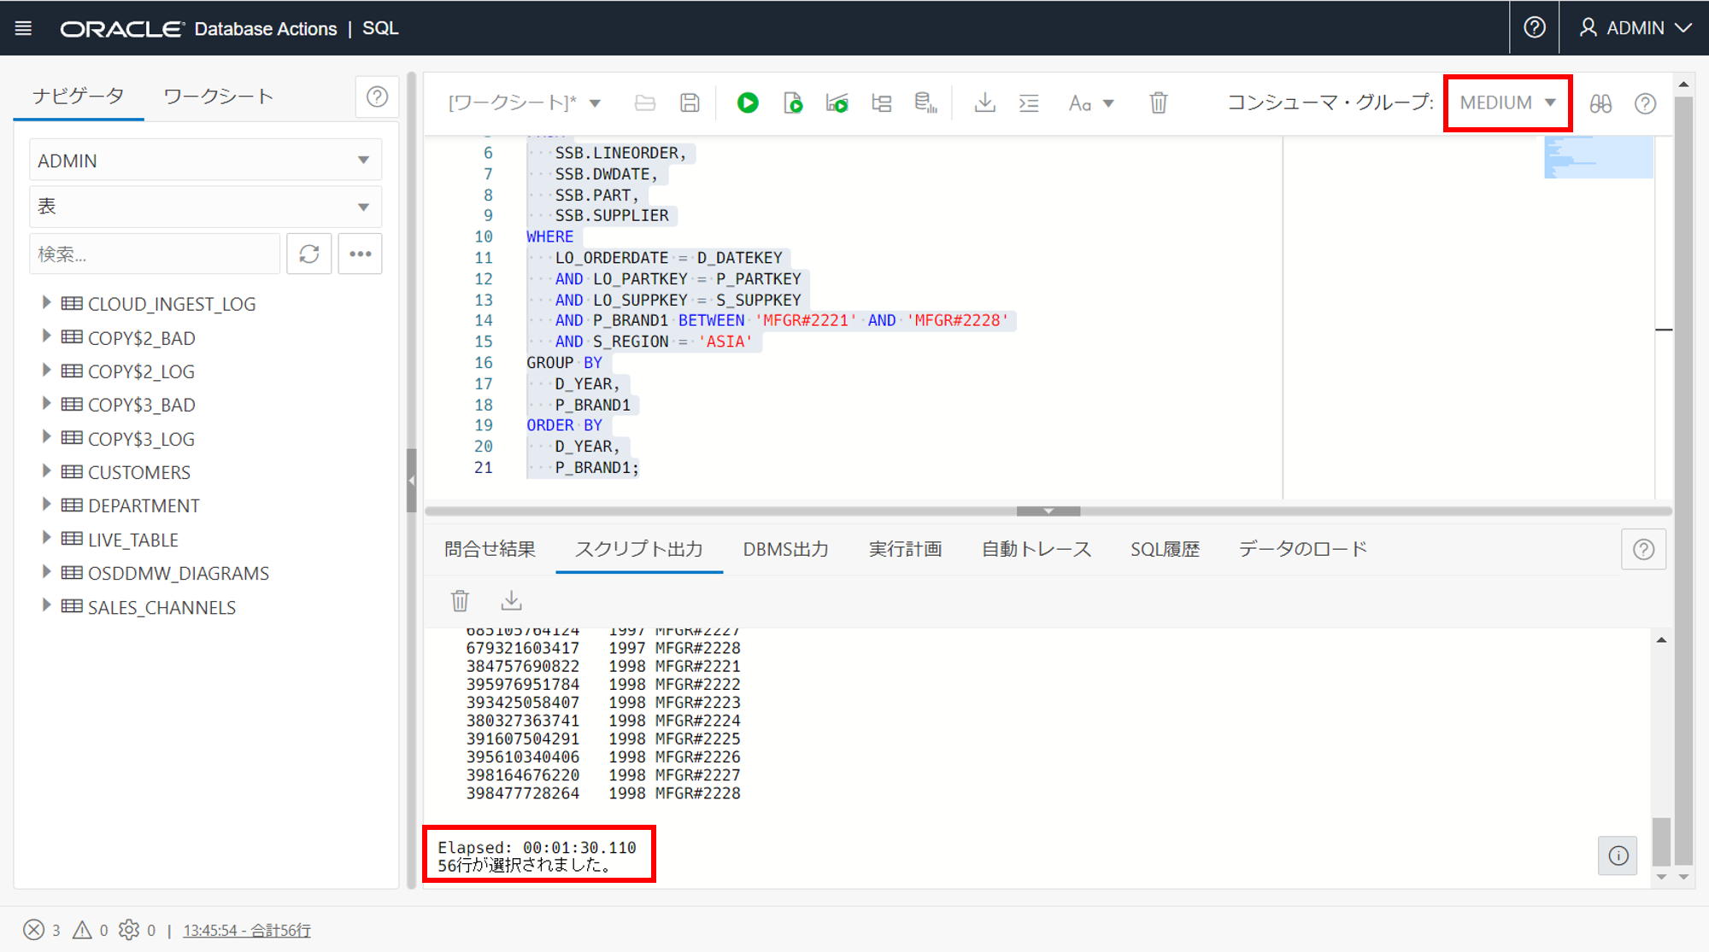Click the Open file folder icon
1709x952 pixels.
coord(645,103)
